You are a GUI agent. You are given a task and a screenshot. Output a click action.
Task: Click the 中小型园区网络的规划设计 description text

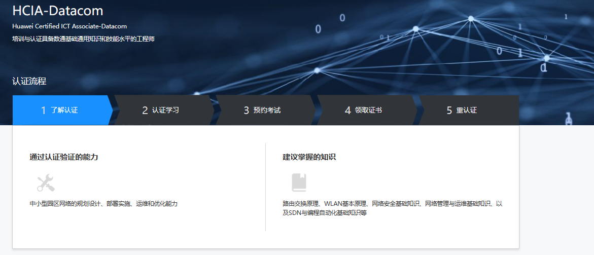click(103, 204)
